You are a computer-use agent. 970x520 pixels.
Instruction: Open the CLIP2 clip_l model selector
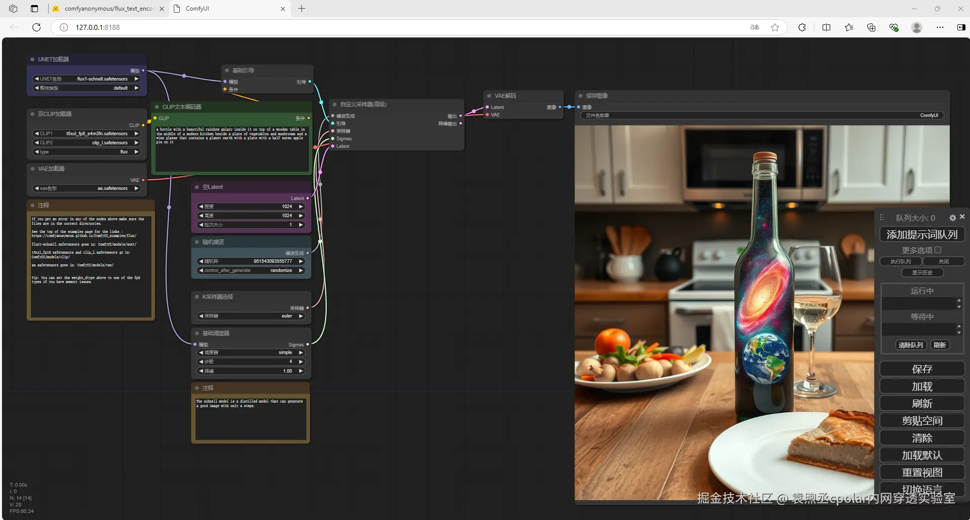pos(86,143)
